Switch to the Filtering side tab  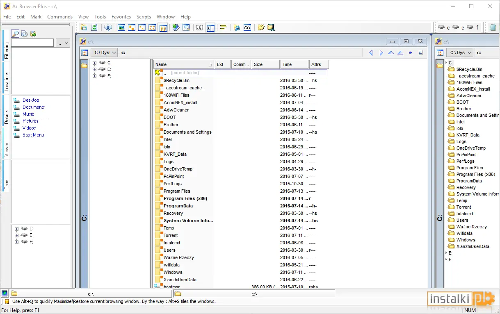pyautogui.click(x=7, y=46)
